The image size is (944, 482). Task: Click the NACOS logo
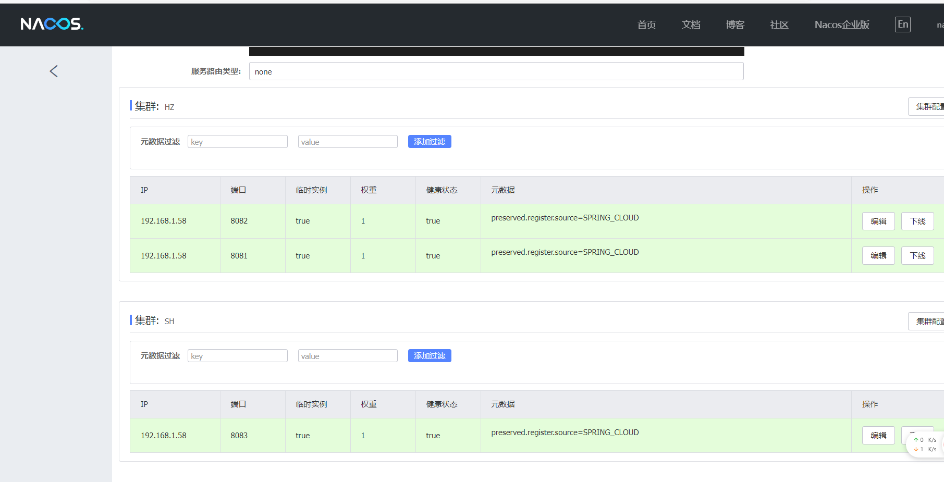click(52, 24)
